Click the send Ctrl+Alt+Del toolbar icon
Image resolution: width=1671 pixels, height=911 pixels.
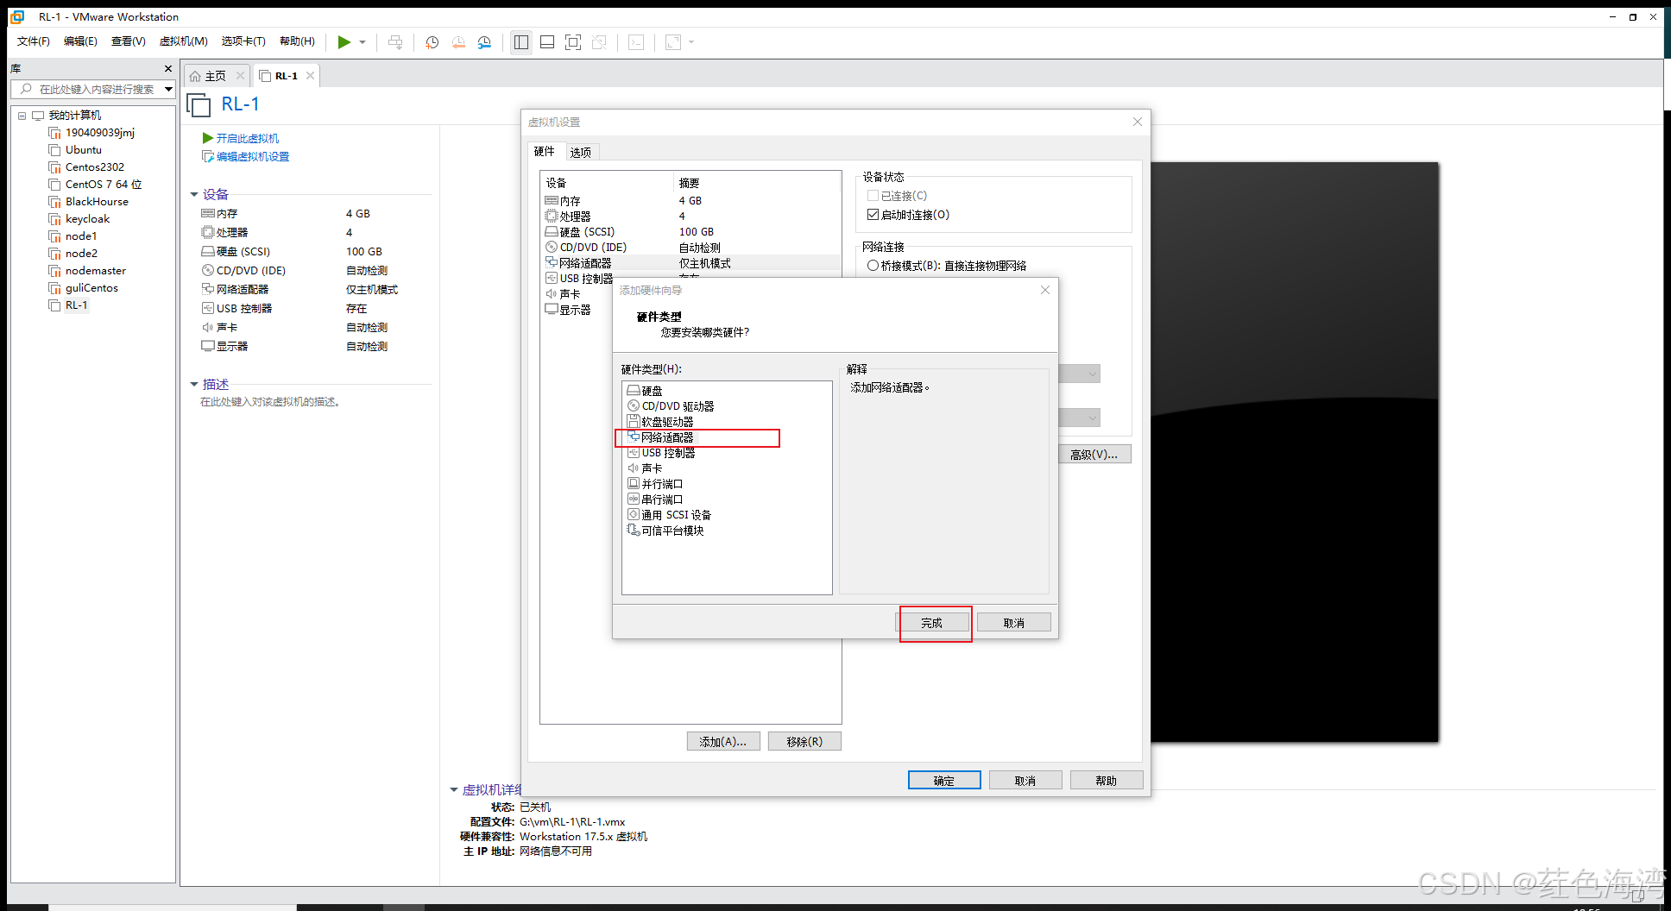click(x=395, y=42)
